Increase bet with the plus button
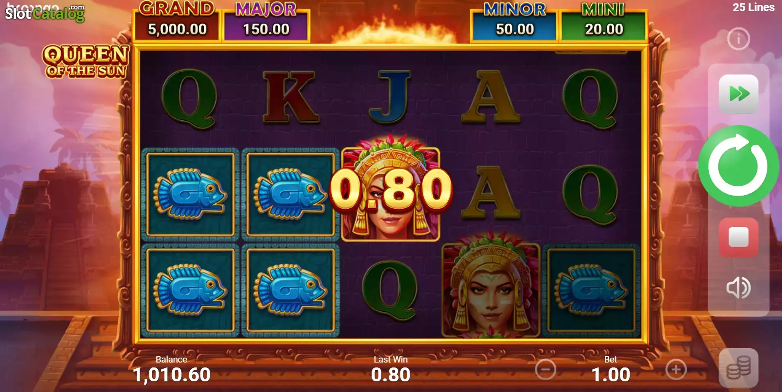Screen dimensions: 782x392 coord(676,369)
